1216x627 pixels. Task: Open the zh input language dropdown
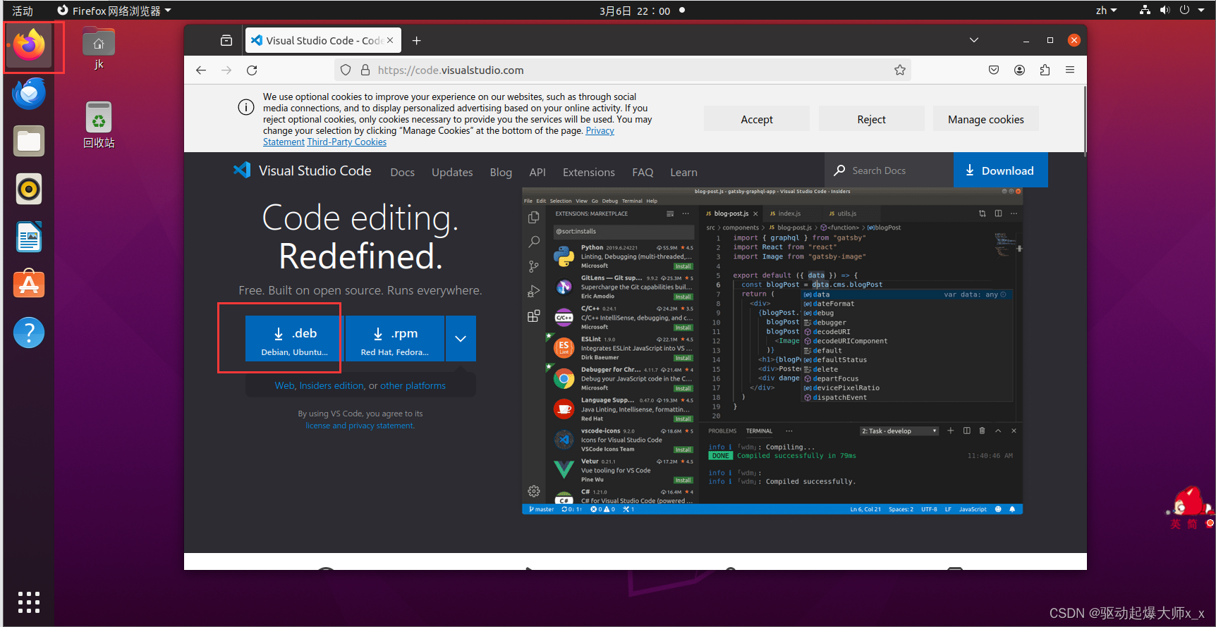pyautogui.click(x=1106, y=11)
